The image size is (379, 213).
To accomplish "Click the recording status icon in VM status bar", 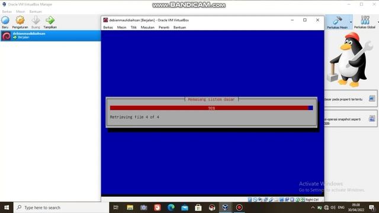I will pos(287,200).
